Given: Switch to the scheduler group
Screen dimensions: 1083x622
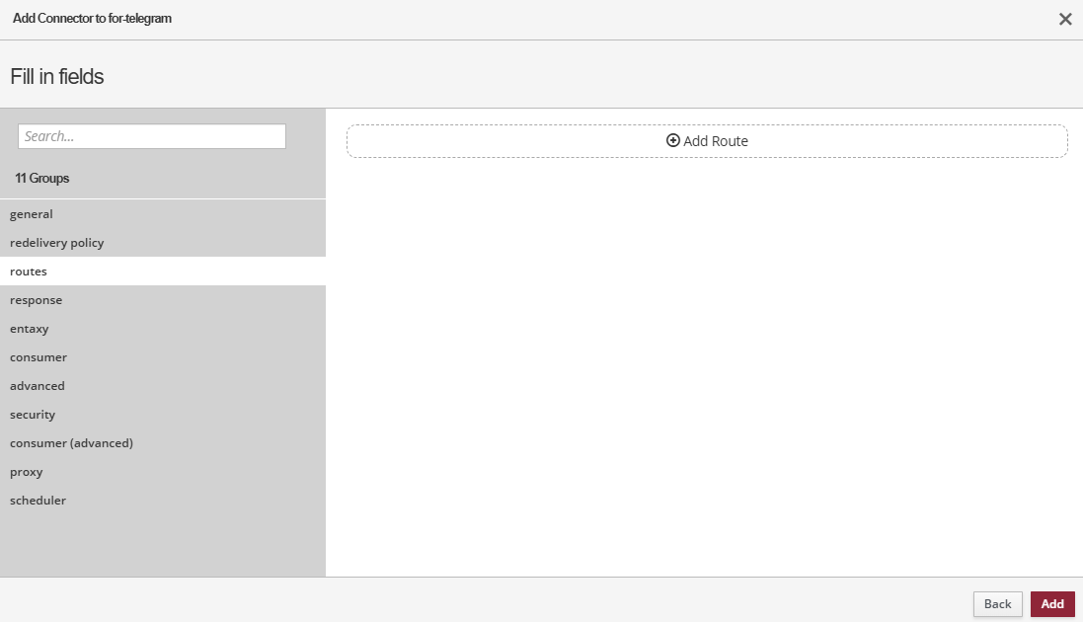Looking at the screenshot, I should [38, 501].
